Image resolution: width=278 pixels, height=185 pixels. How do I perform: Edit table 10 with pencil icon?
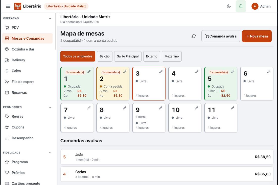(197, 108)
